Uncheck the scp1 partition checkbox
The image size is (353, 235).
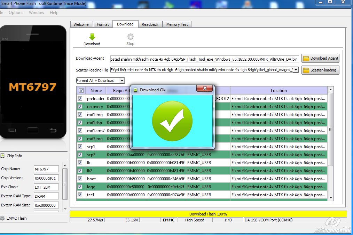80,146
